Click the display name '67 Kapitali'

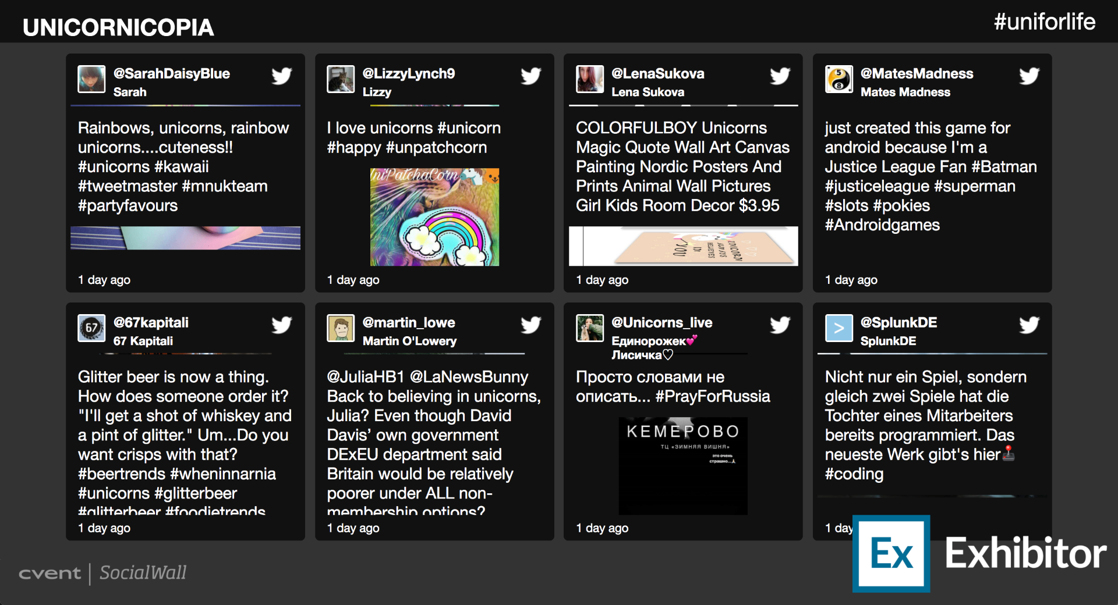pos(143,341)
